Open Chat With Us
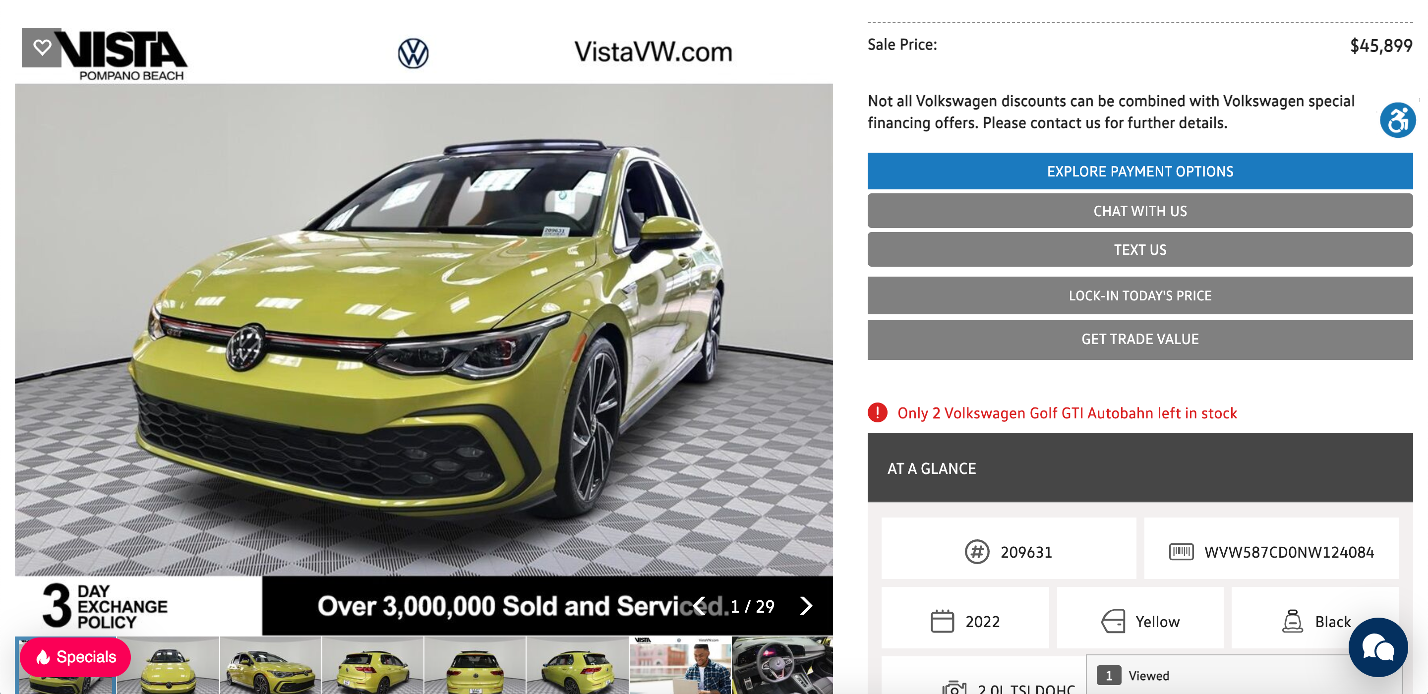This screenshot has width=1428, height=694. click(1140, 211)
